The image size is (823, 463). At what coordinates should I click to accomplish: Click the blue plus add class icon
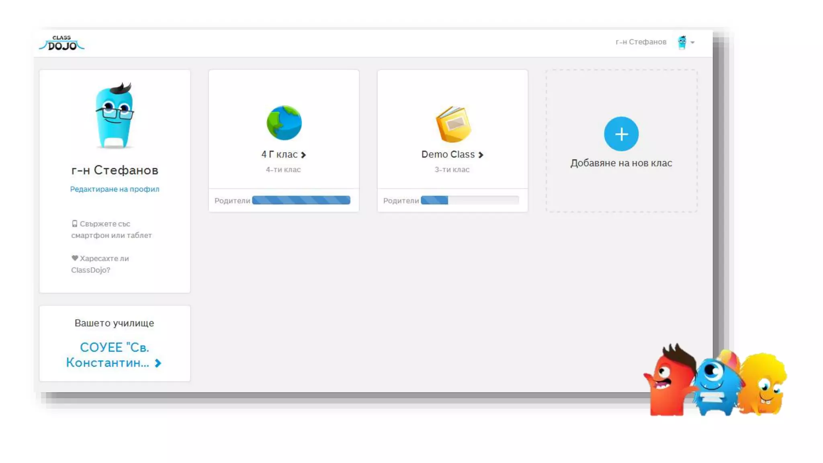point(621,134)
